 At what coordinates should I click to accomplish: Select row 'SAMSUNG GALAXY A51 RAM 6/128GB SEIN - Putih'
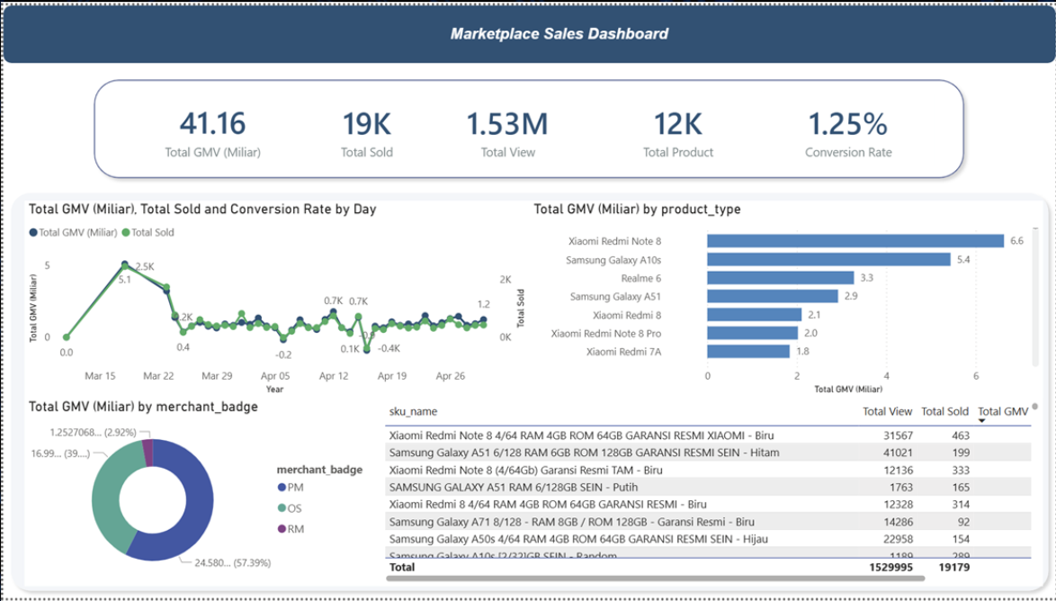(x=708, y=487)
